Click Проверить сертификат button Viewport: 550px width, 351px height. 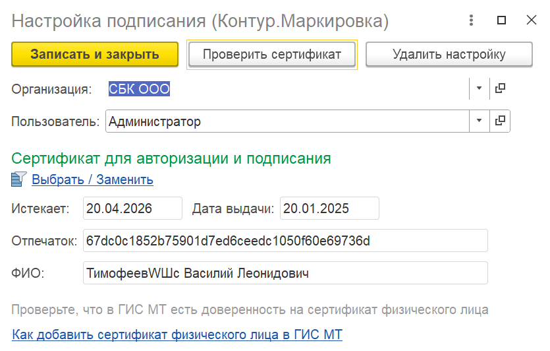click(272, 55)
